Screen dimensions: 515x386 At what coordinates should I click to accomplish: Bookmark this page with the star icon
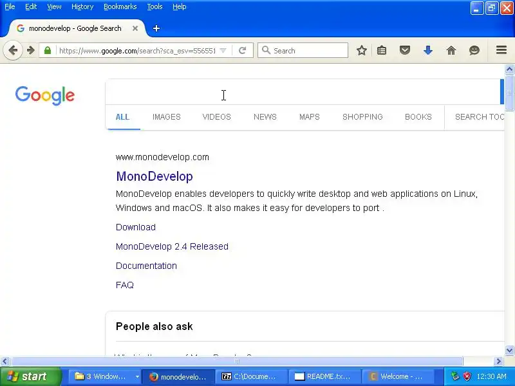coord(362,51)
